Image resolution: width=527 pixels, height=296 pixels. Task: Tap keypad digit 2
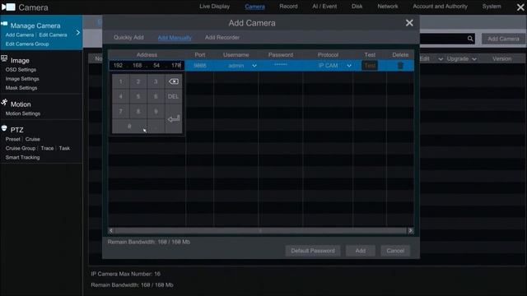tap(138, 81)
